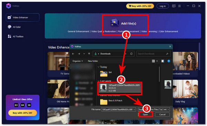207x126 pixels.
Task: Click the blue Help icon
Action: coord(169,61)
